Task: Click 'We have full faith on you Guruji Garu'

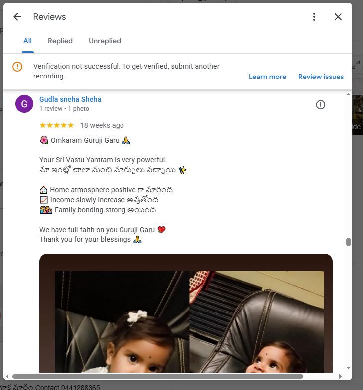Action: click(103, 230)
